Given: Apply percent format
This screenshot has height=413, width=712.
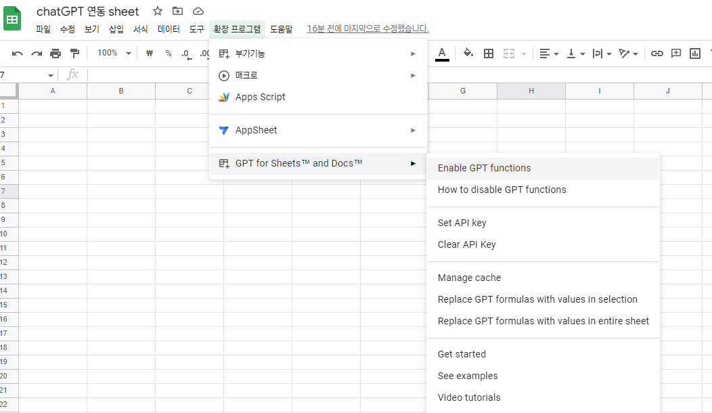Looking at the screenshot, I should click(x=169, y=53).
